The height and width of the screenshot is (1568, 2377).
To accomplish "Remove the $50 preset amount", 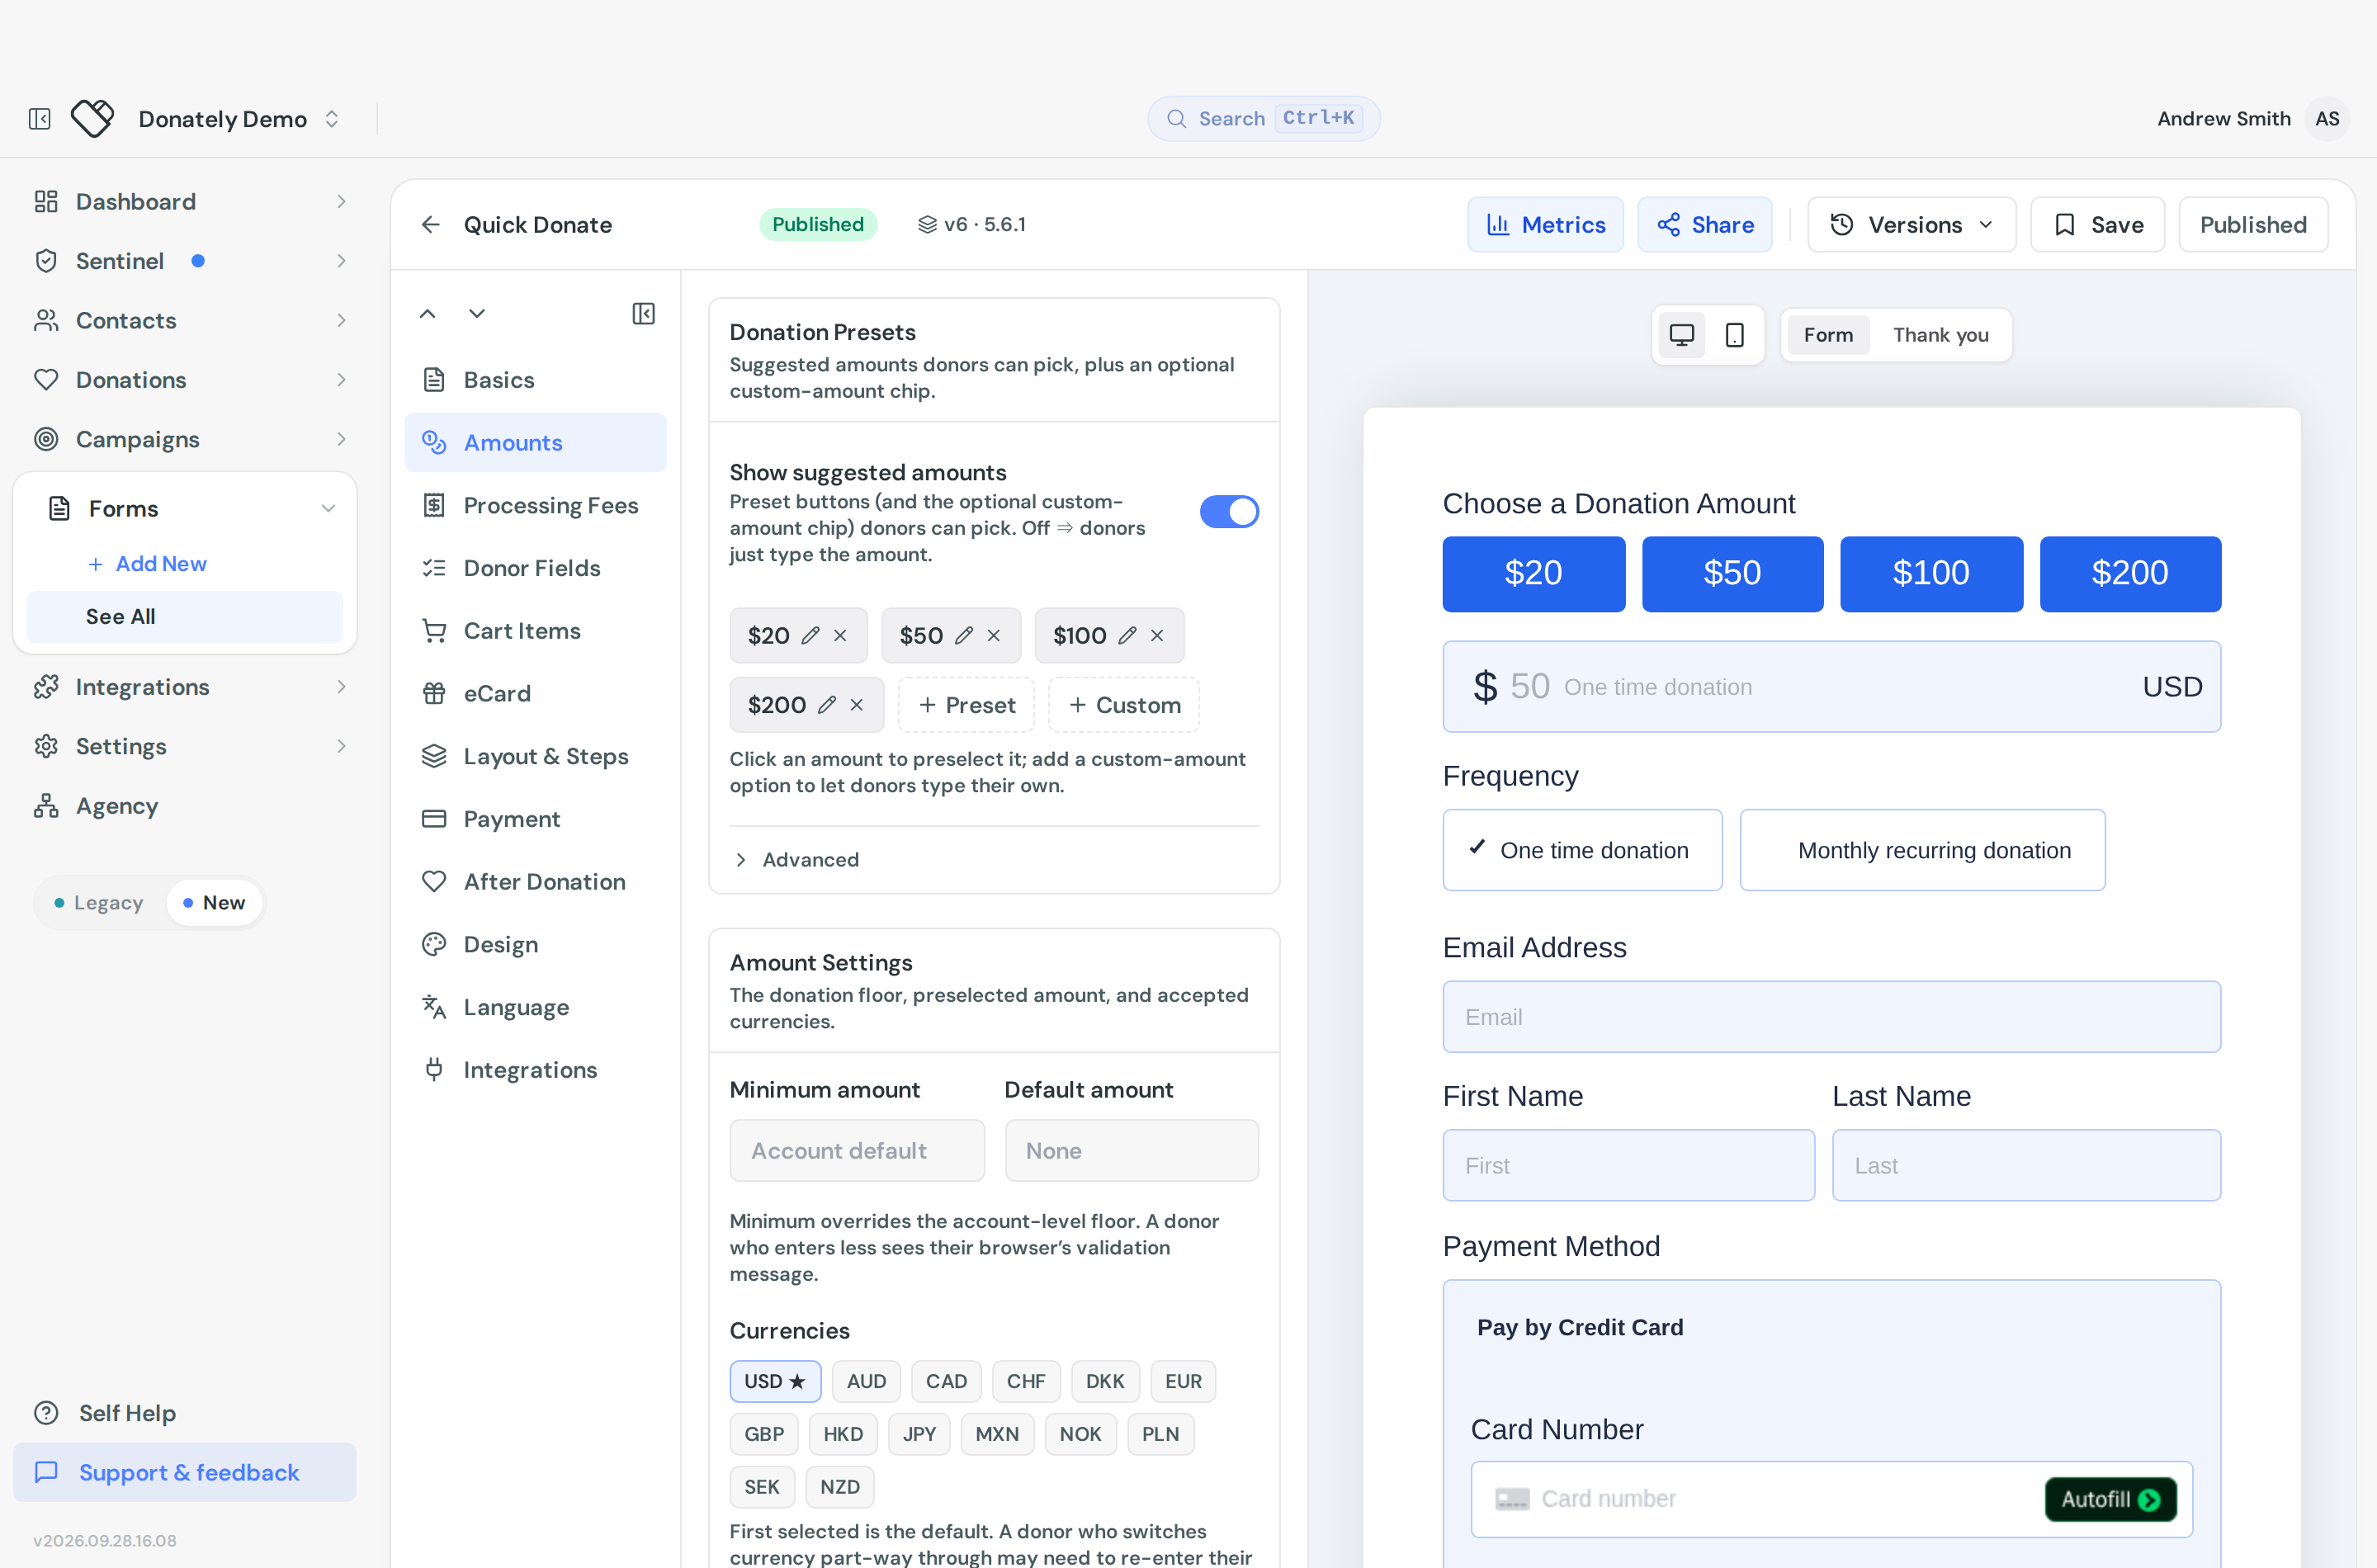I will (x=994, y=636).
